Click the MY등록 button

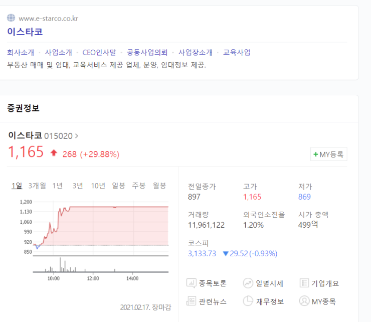pos(329,154)
